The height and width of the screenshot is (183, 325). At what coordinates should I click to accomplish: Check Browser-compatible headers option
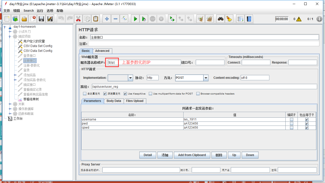[x=198, y=94]
